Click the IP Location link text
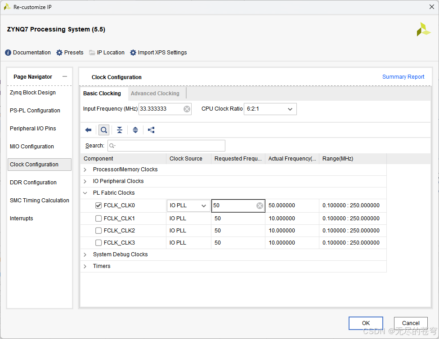This screenshot has height=339, width=439. (x=111, y=53)
